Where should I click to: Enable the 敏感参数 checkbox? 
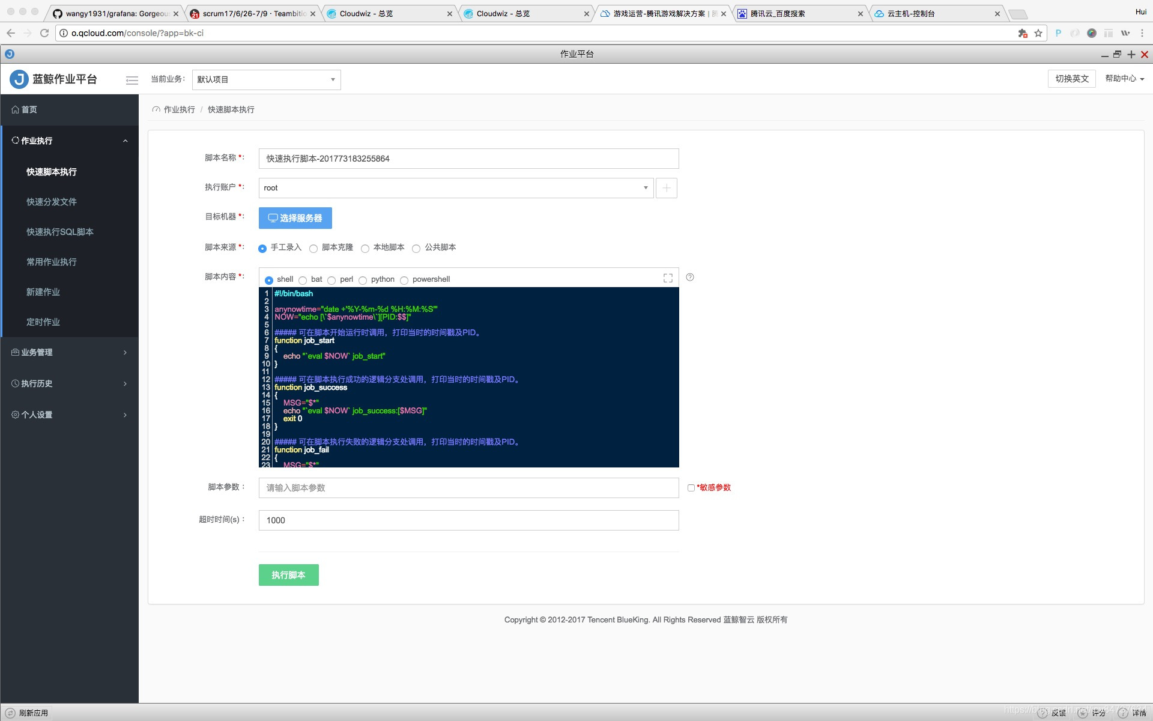pos(691,488)
